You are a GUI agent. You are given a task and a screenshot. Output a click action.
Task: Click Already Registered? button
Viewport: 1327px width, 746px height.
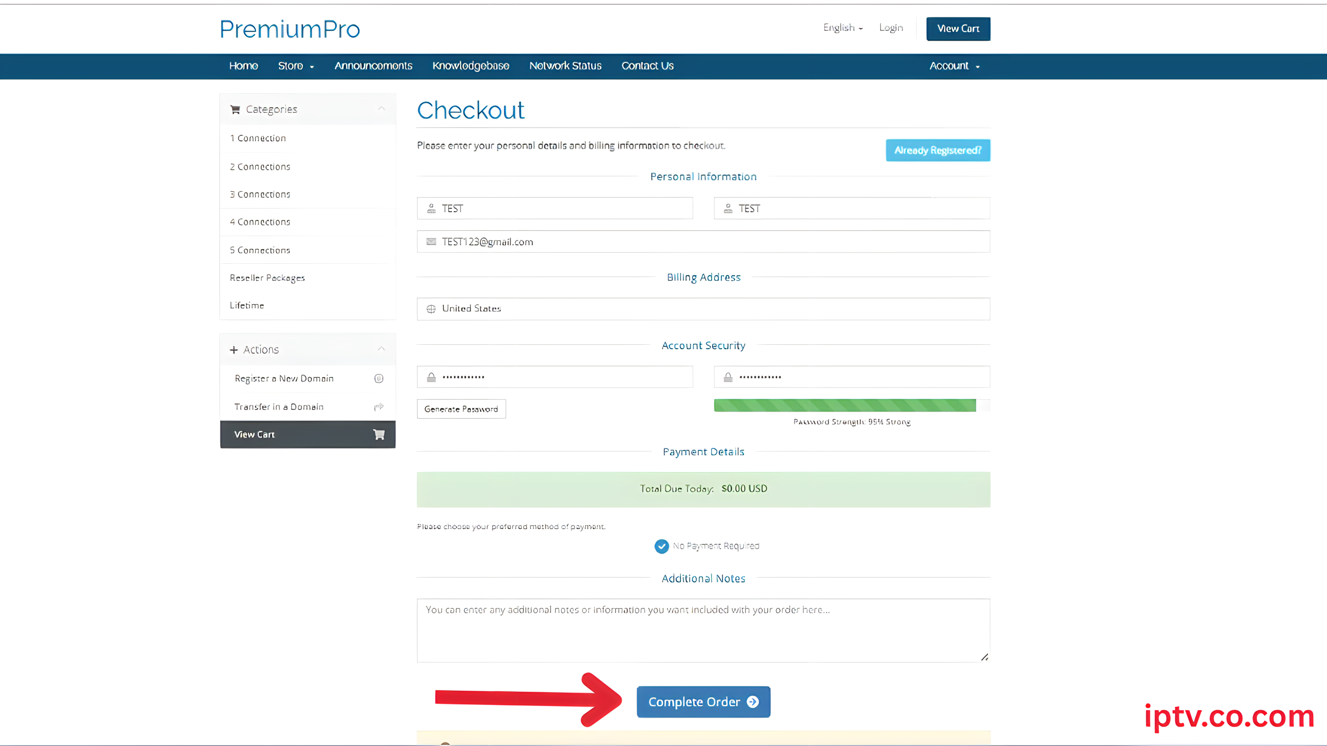(937, 151)
